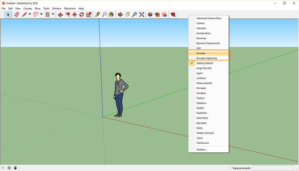This screenshot has height=171, width=299.
Task: Select the Tape Measure tool
Action: [98, 14]
